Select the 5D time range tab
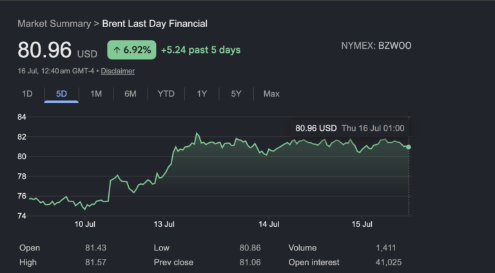 coord(62,93)
